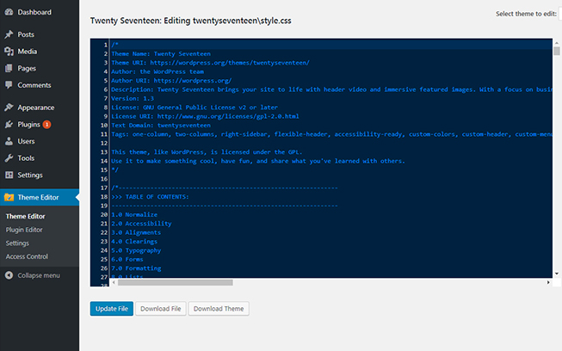Click the 'This theme, like WordPress' line

(x=207, y=152)
